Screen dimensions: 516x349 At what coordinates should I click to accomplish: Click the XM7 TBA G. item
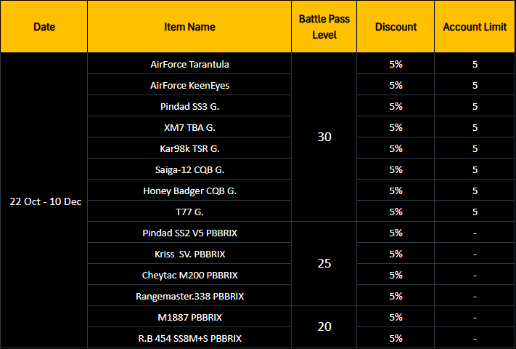(x=189, y=127)
